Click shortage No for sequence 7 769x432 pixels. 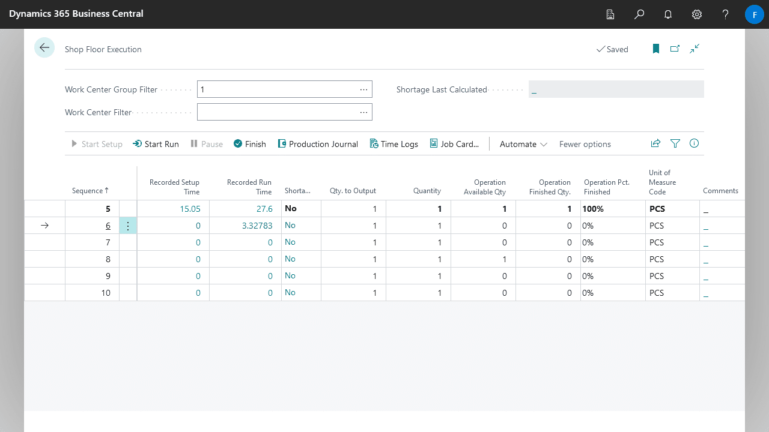pyautogui.click(x=290, y=242)
